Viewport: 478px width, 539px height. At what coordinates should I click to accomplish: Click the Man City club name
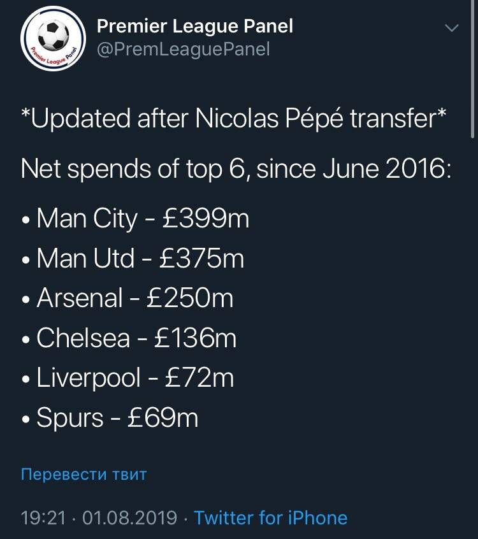coord(87,219)
